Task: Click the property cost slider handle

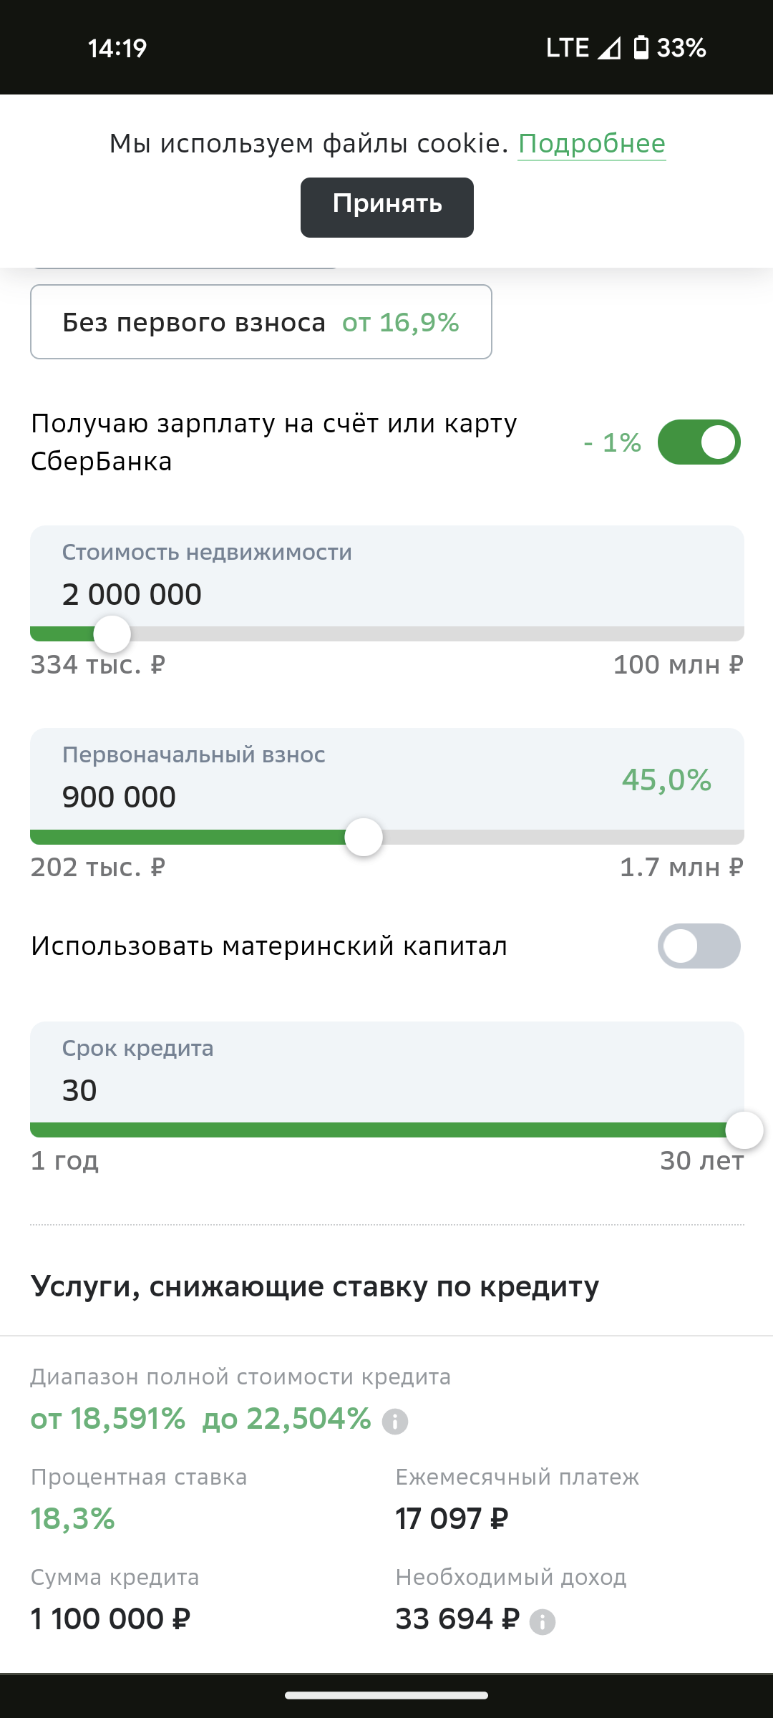Action: pyautogui.click(x=112, y=634)
